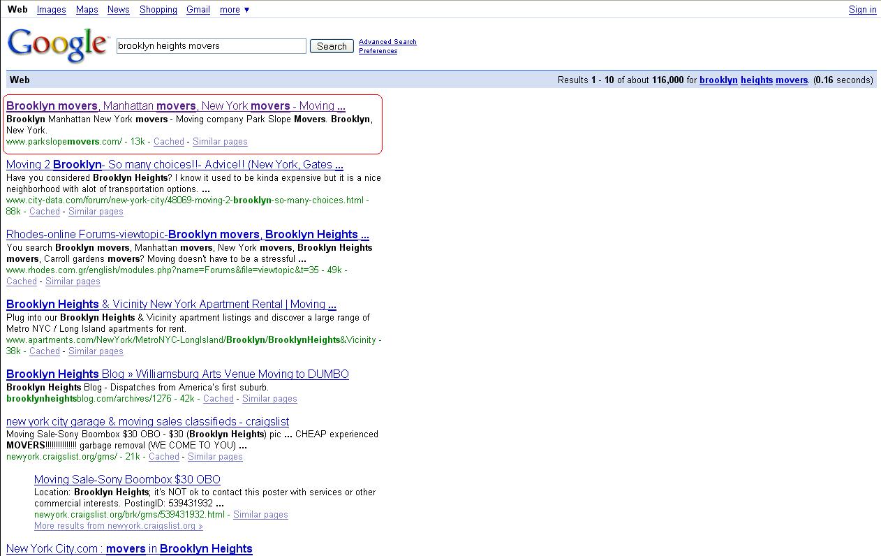This screenshot has width=881, height=556.
Task: Open Maps in top navigation
Action: point(87,9)
